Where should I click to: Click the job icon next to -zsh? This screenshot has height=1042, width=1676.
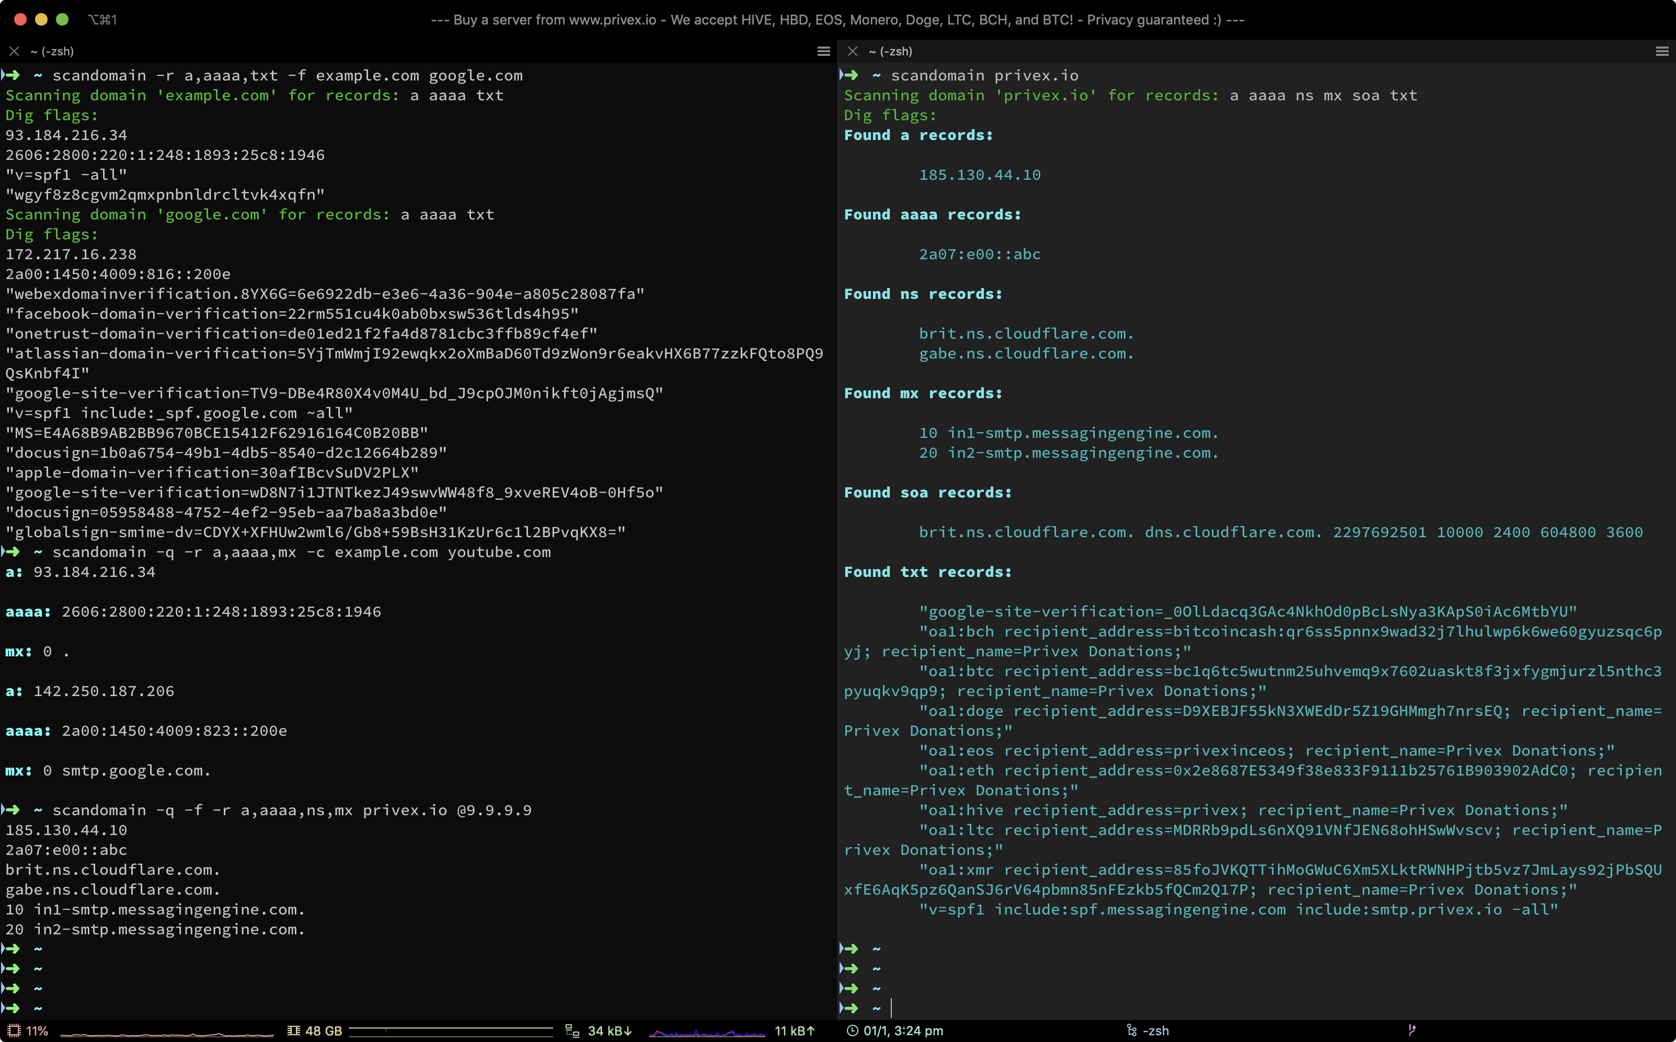[1131, 1031]
